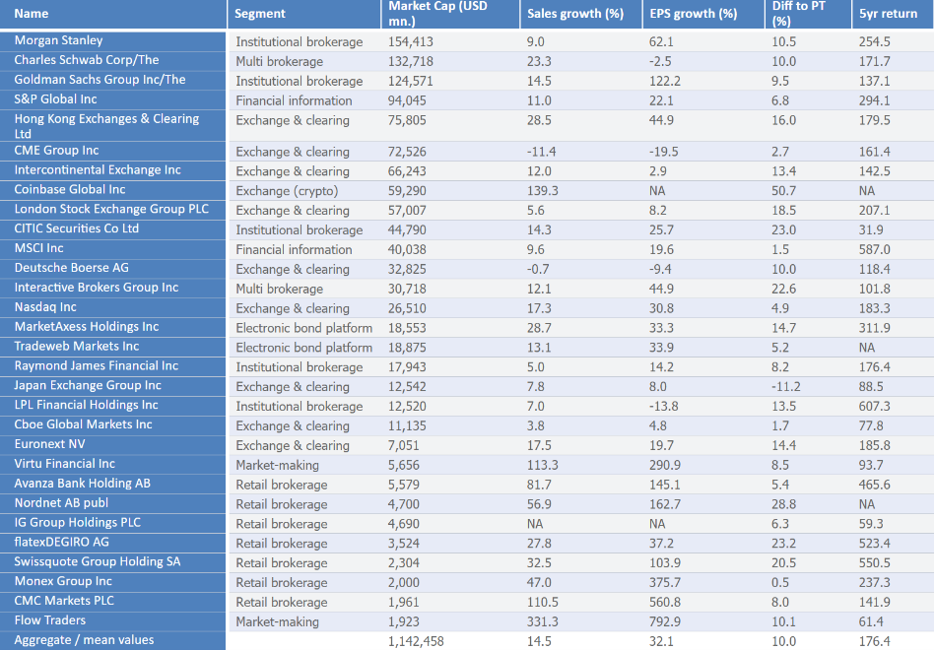Viewport: 934px width, 650px height.
Task: Click Swissquote's 5yr return 550.5
Action: tap(875, 563)
